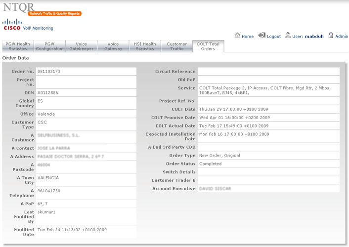Click the user profile icon
349x247 pixels.
coord(289,36)
